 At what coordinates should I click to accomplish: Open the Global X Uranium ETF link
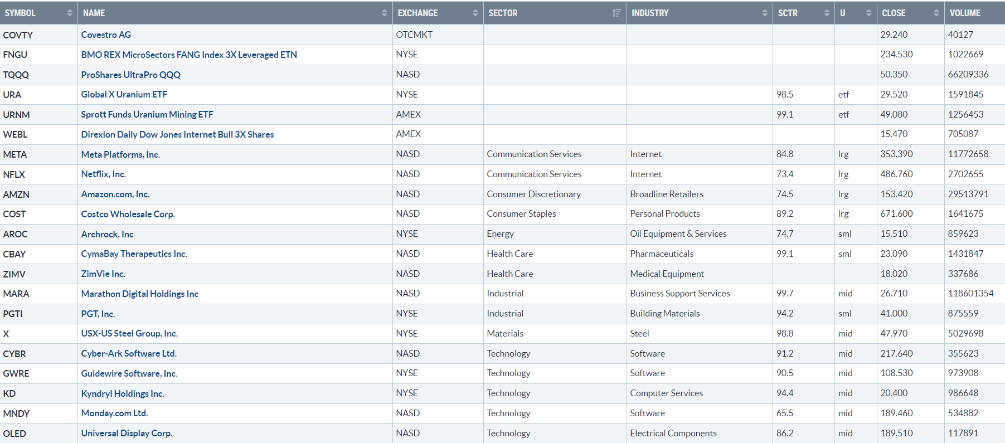point(124,95)
